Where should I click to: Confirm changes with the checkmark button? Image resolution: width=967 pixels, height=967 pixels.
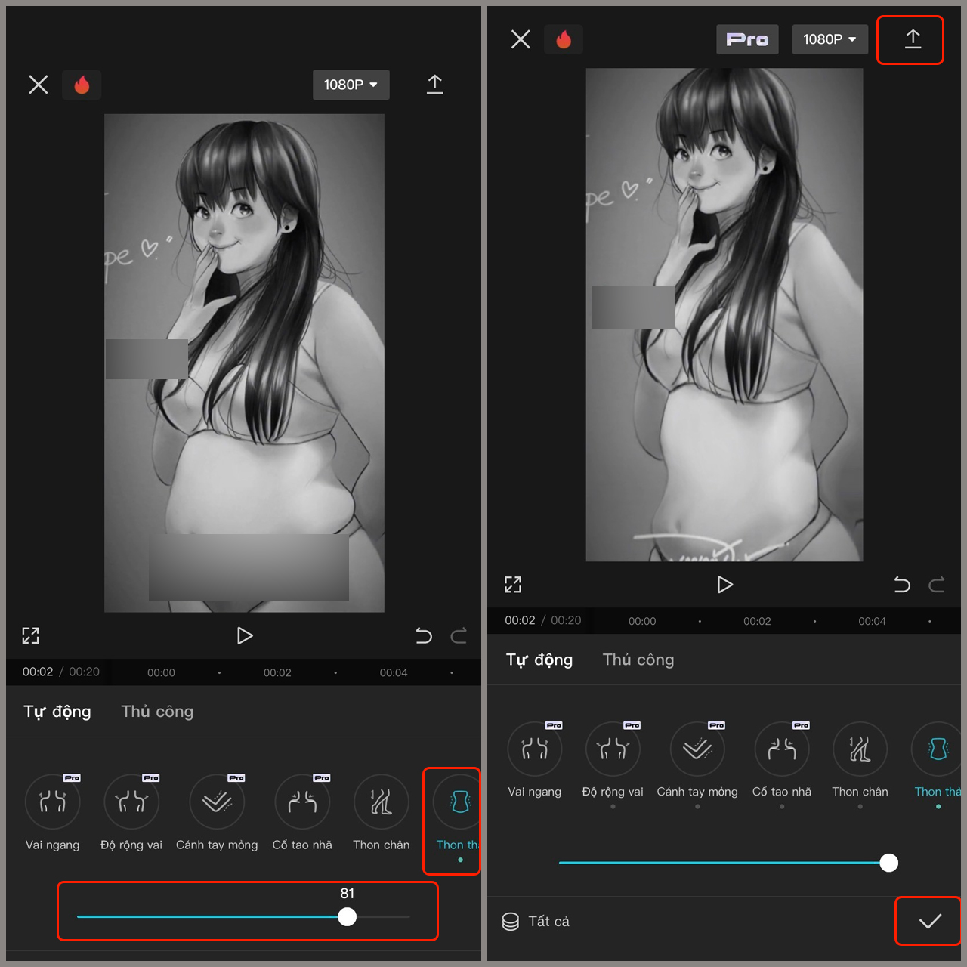(930, 921)
